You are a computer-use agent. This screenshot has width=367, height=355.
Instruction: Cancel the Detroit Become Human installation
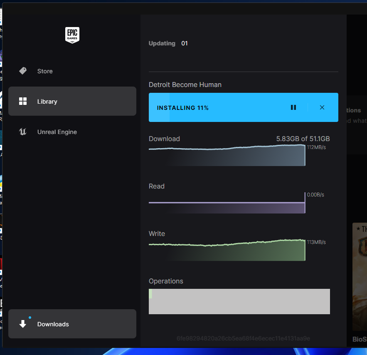tap(322, 107)
